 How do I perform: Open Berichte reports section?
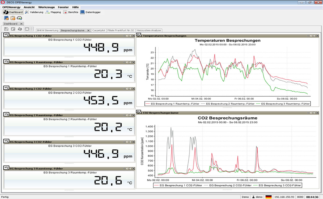click(x=71, y=12)
